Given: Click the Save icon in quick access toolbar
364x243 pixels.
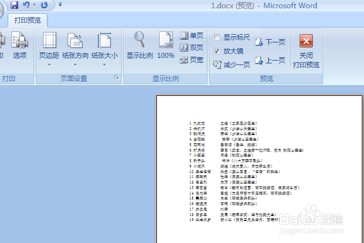Looking at the screenshot, I should (14, 4).
